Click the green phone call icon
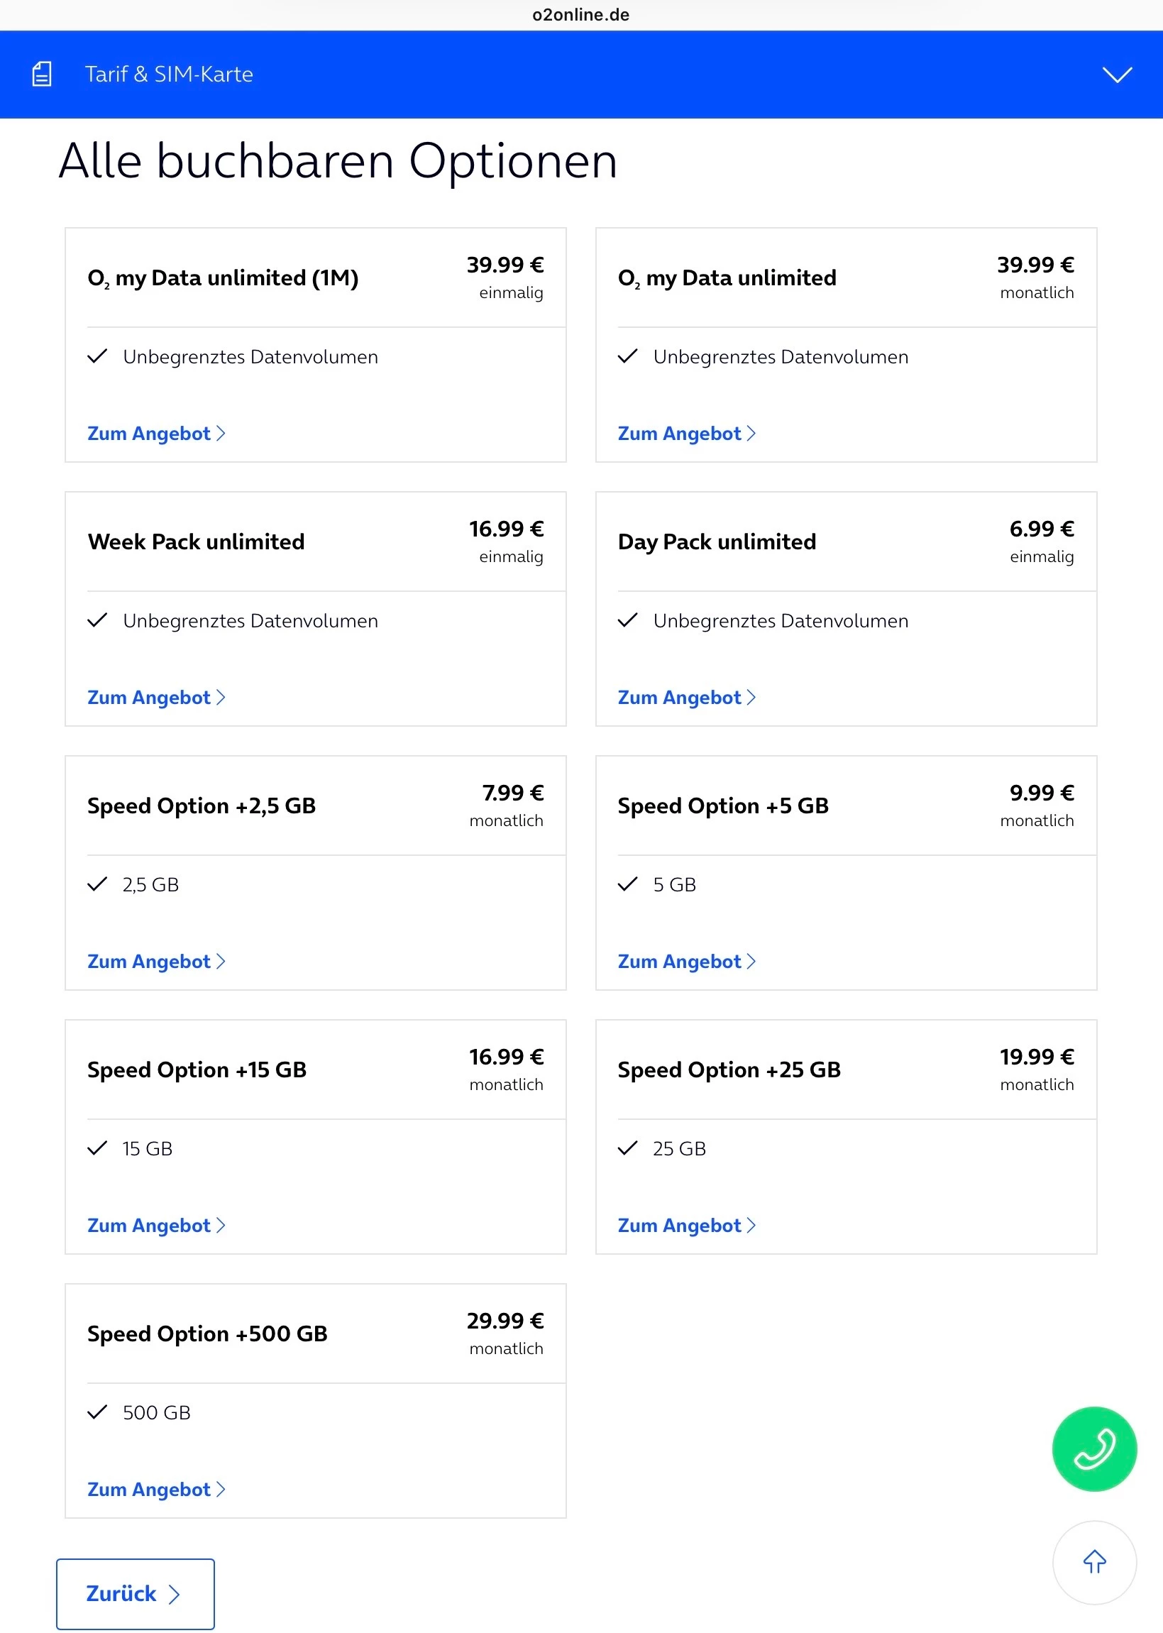 click(1093, 1448)
